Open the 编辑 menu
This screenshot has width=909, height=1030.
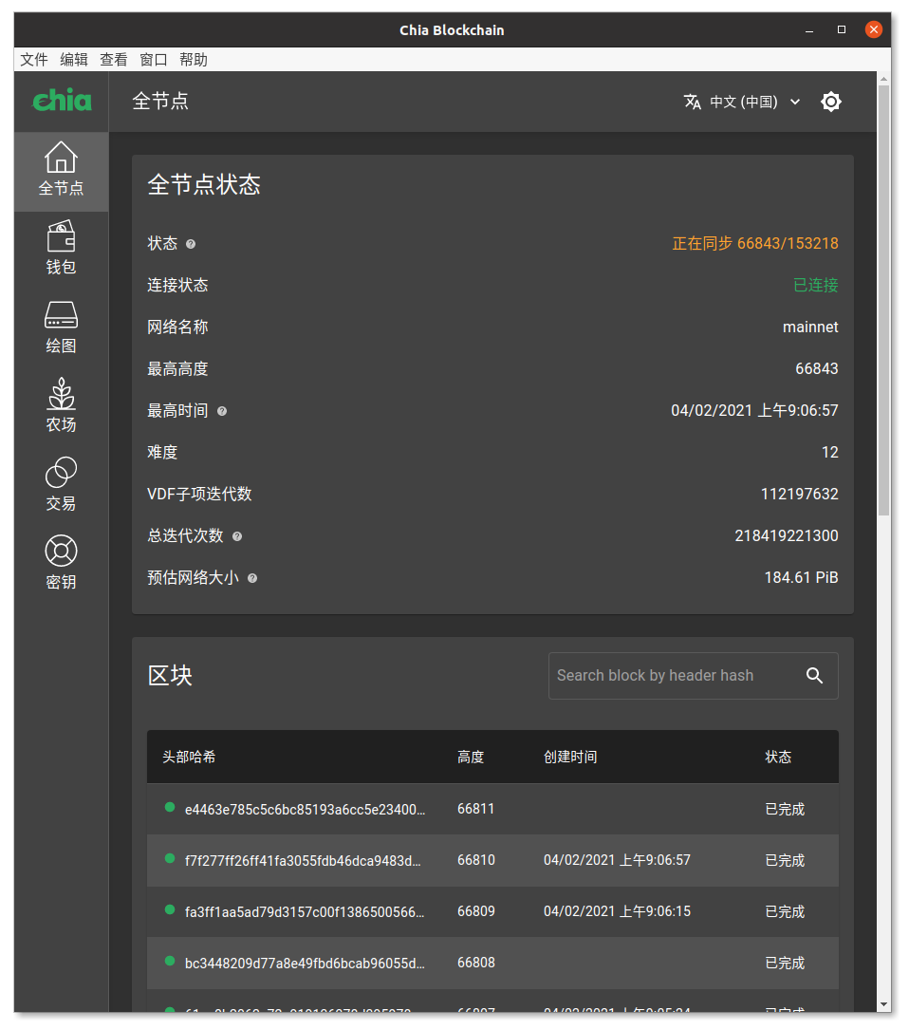pyautogui.click(x=74, y=60)
